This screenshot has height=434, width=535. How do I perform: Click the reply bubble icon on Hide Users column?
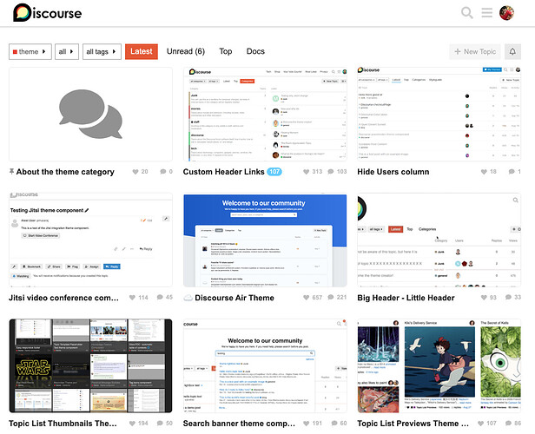pyautogui.click(x=512, y=172)
